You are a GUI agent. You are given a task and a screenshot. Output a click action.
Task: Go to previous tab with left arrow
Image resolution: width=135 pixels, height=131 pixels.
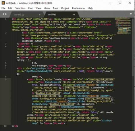[3, 14]
